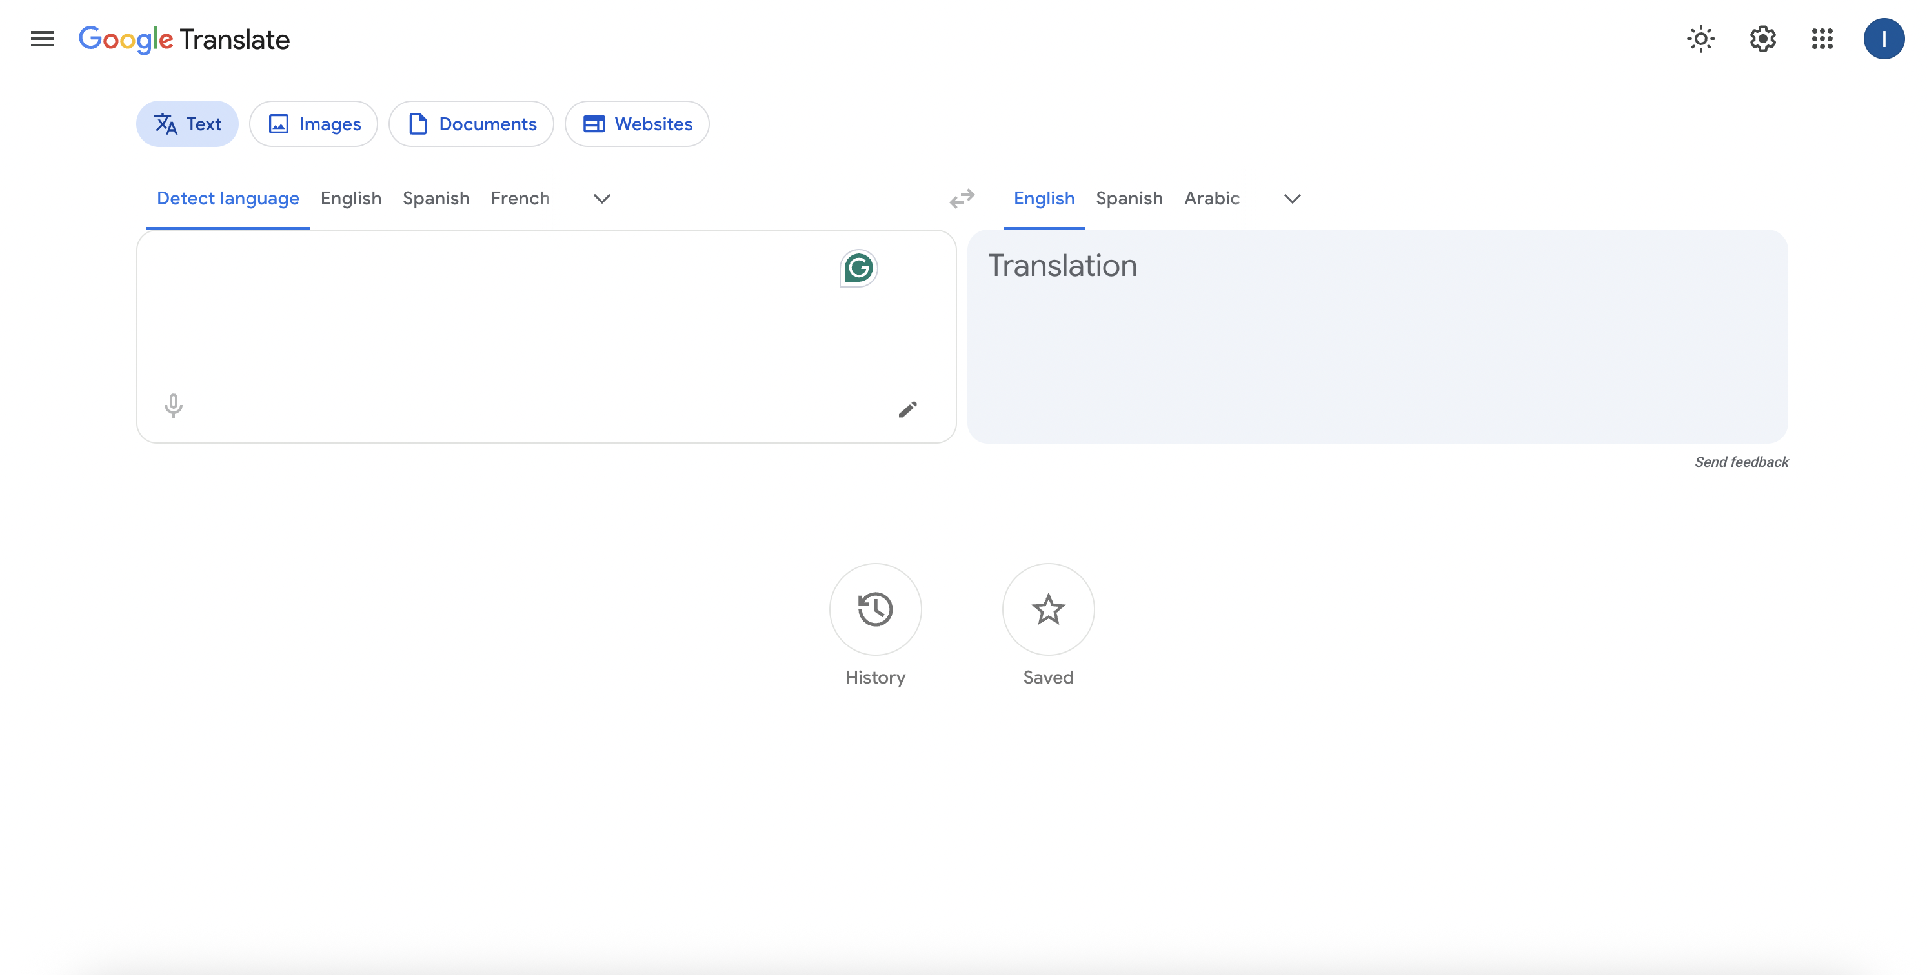
Task: Toggle the light/dark theme sun icon
Action: [x=1700, y=39]
